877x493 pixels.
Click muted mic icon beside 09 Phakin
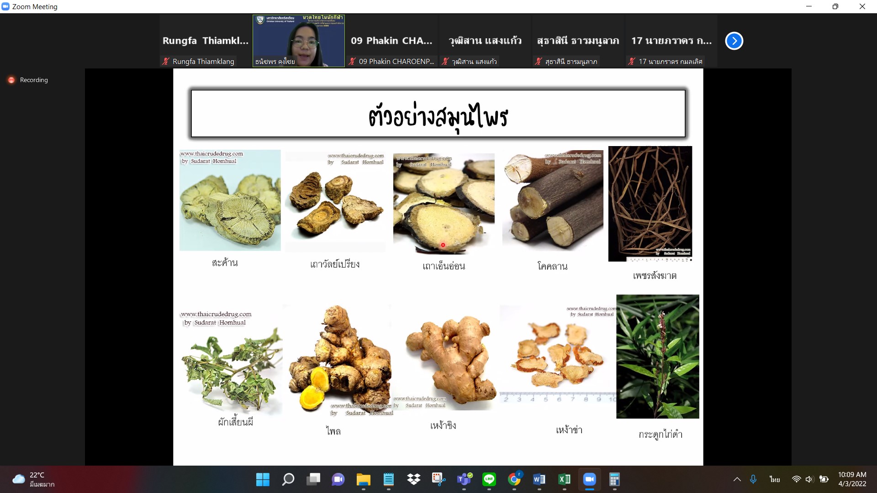click(352, 61)
